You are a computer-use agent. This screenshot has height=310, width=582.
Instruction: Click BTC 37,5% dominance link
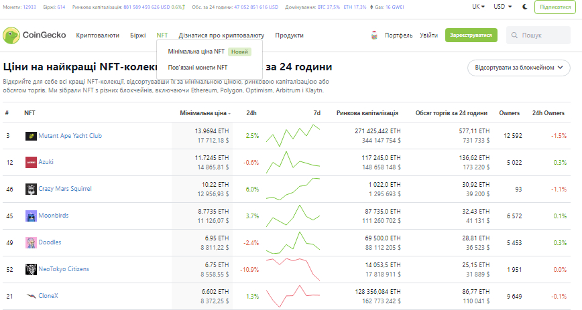click(x=329, y=7)
